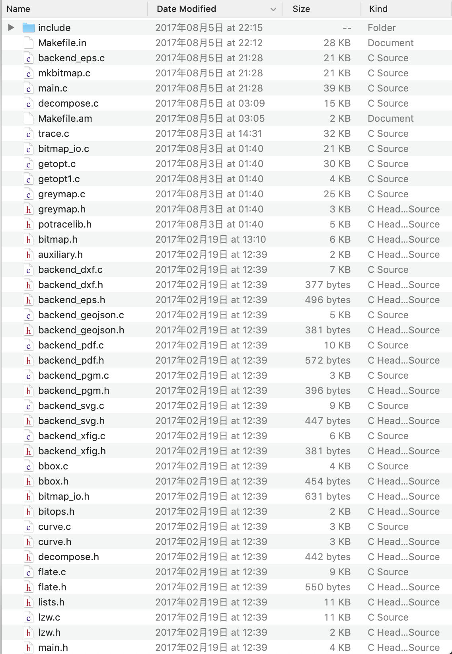Click the greymap.h header icon
452x654 pixels.
29,209
